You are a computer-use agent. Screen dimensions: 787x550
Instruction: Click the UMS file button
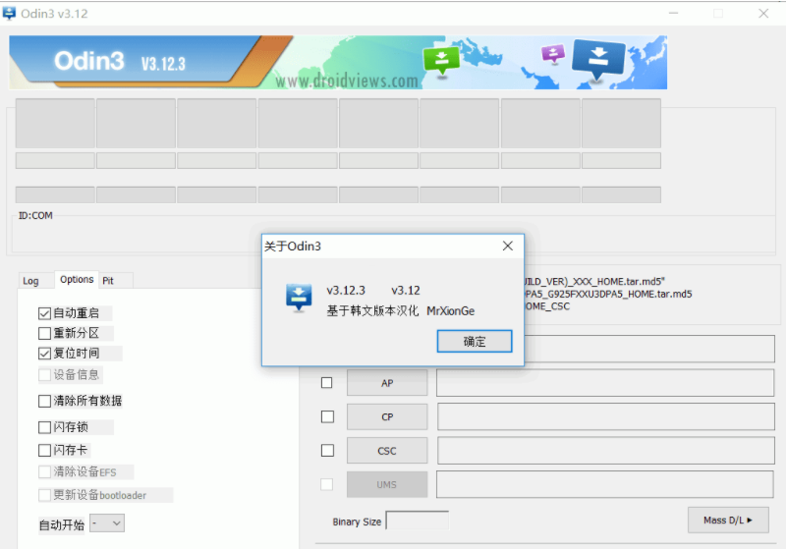pyautogui.click(x=387, y=485)
